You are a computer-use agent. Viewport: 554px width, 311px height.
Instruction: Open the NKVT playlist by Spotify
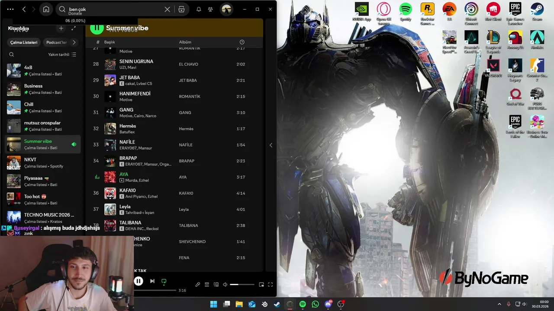pyautogui.click(x=42, y=163)
